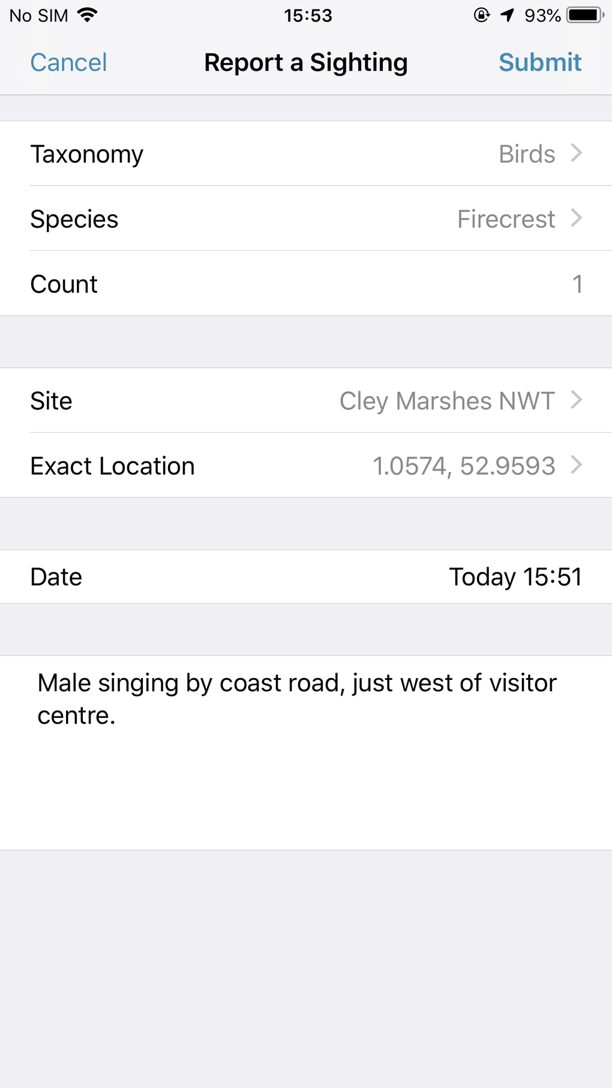Expand the Cley Marshes NWT site chevron
The width and height of the screenshot is (612, 1088).
point(577,400)
